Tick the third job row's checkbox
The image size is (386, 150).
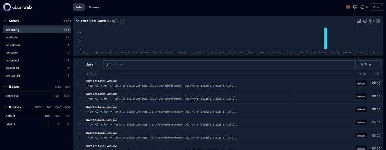point(80,109)
